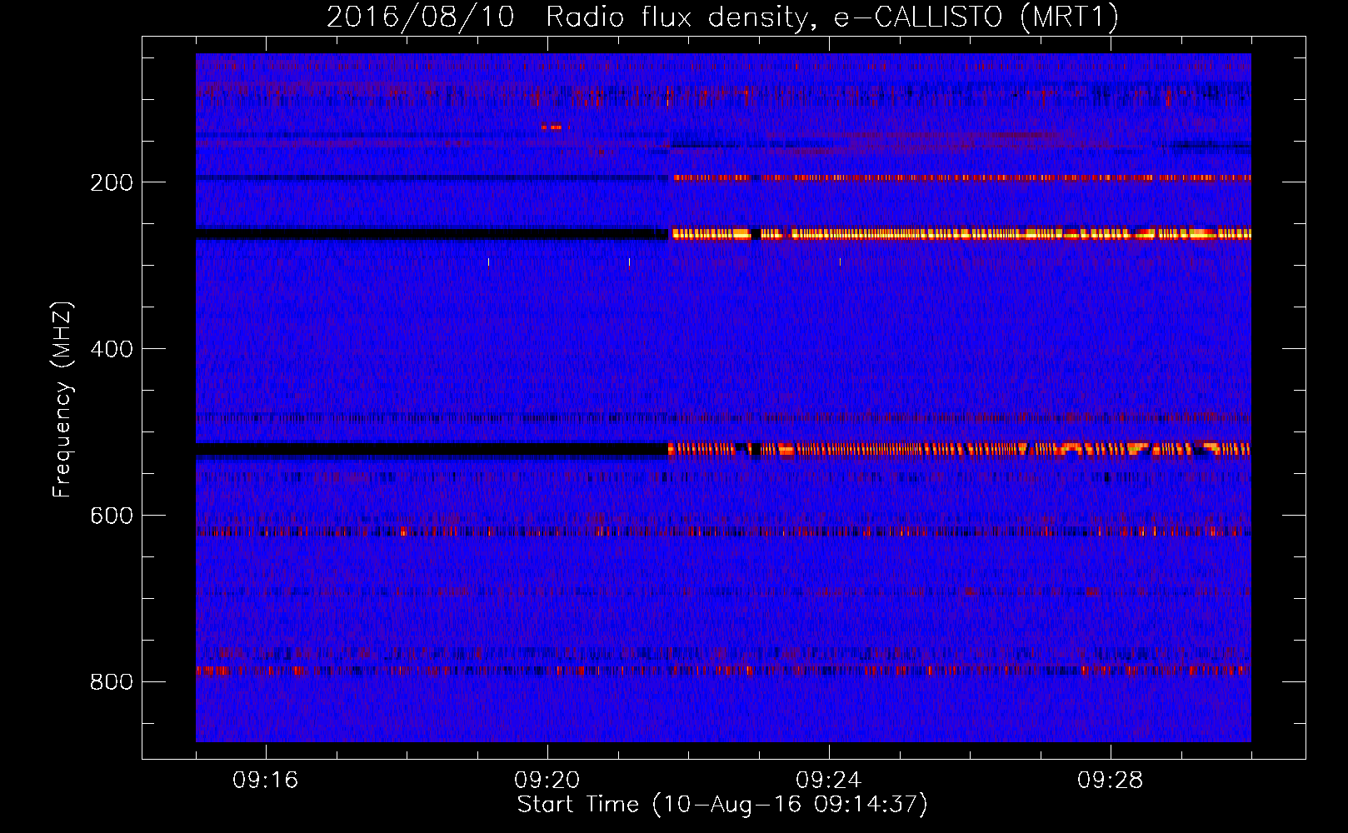
Task: Click the bright emission band near 520 MHz
Action: (x=959, y=450)
